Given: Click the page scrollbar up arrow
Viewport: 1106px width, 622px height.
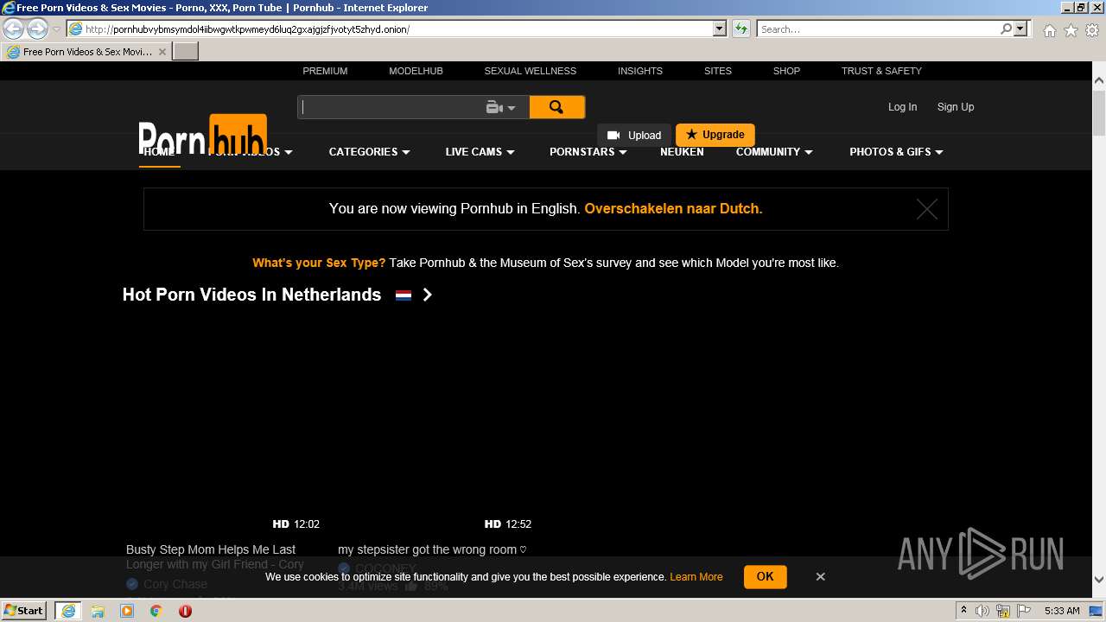Looking at the screenshot, I should pos(1099,80).
